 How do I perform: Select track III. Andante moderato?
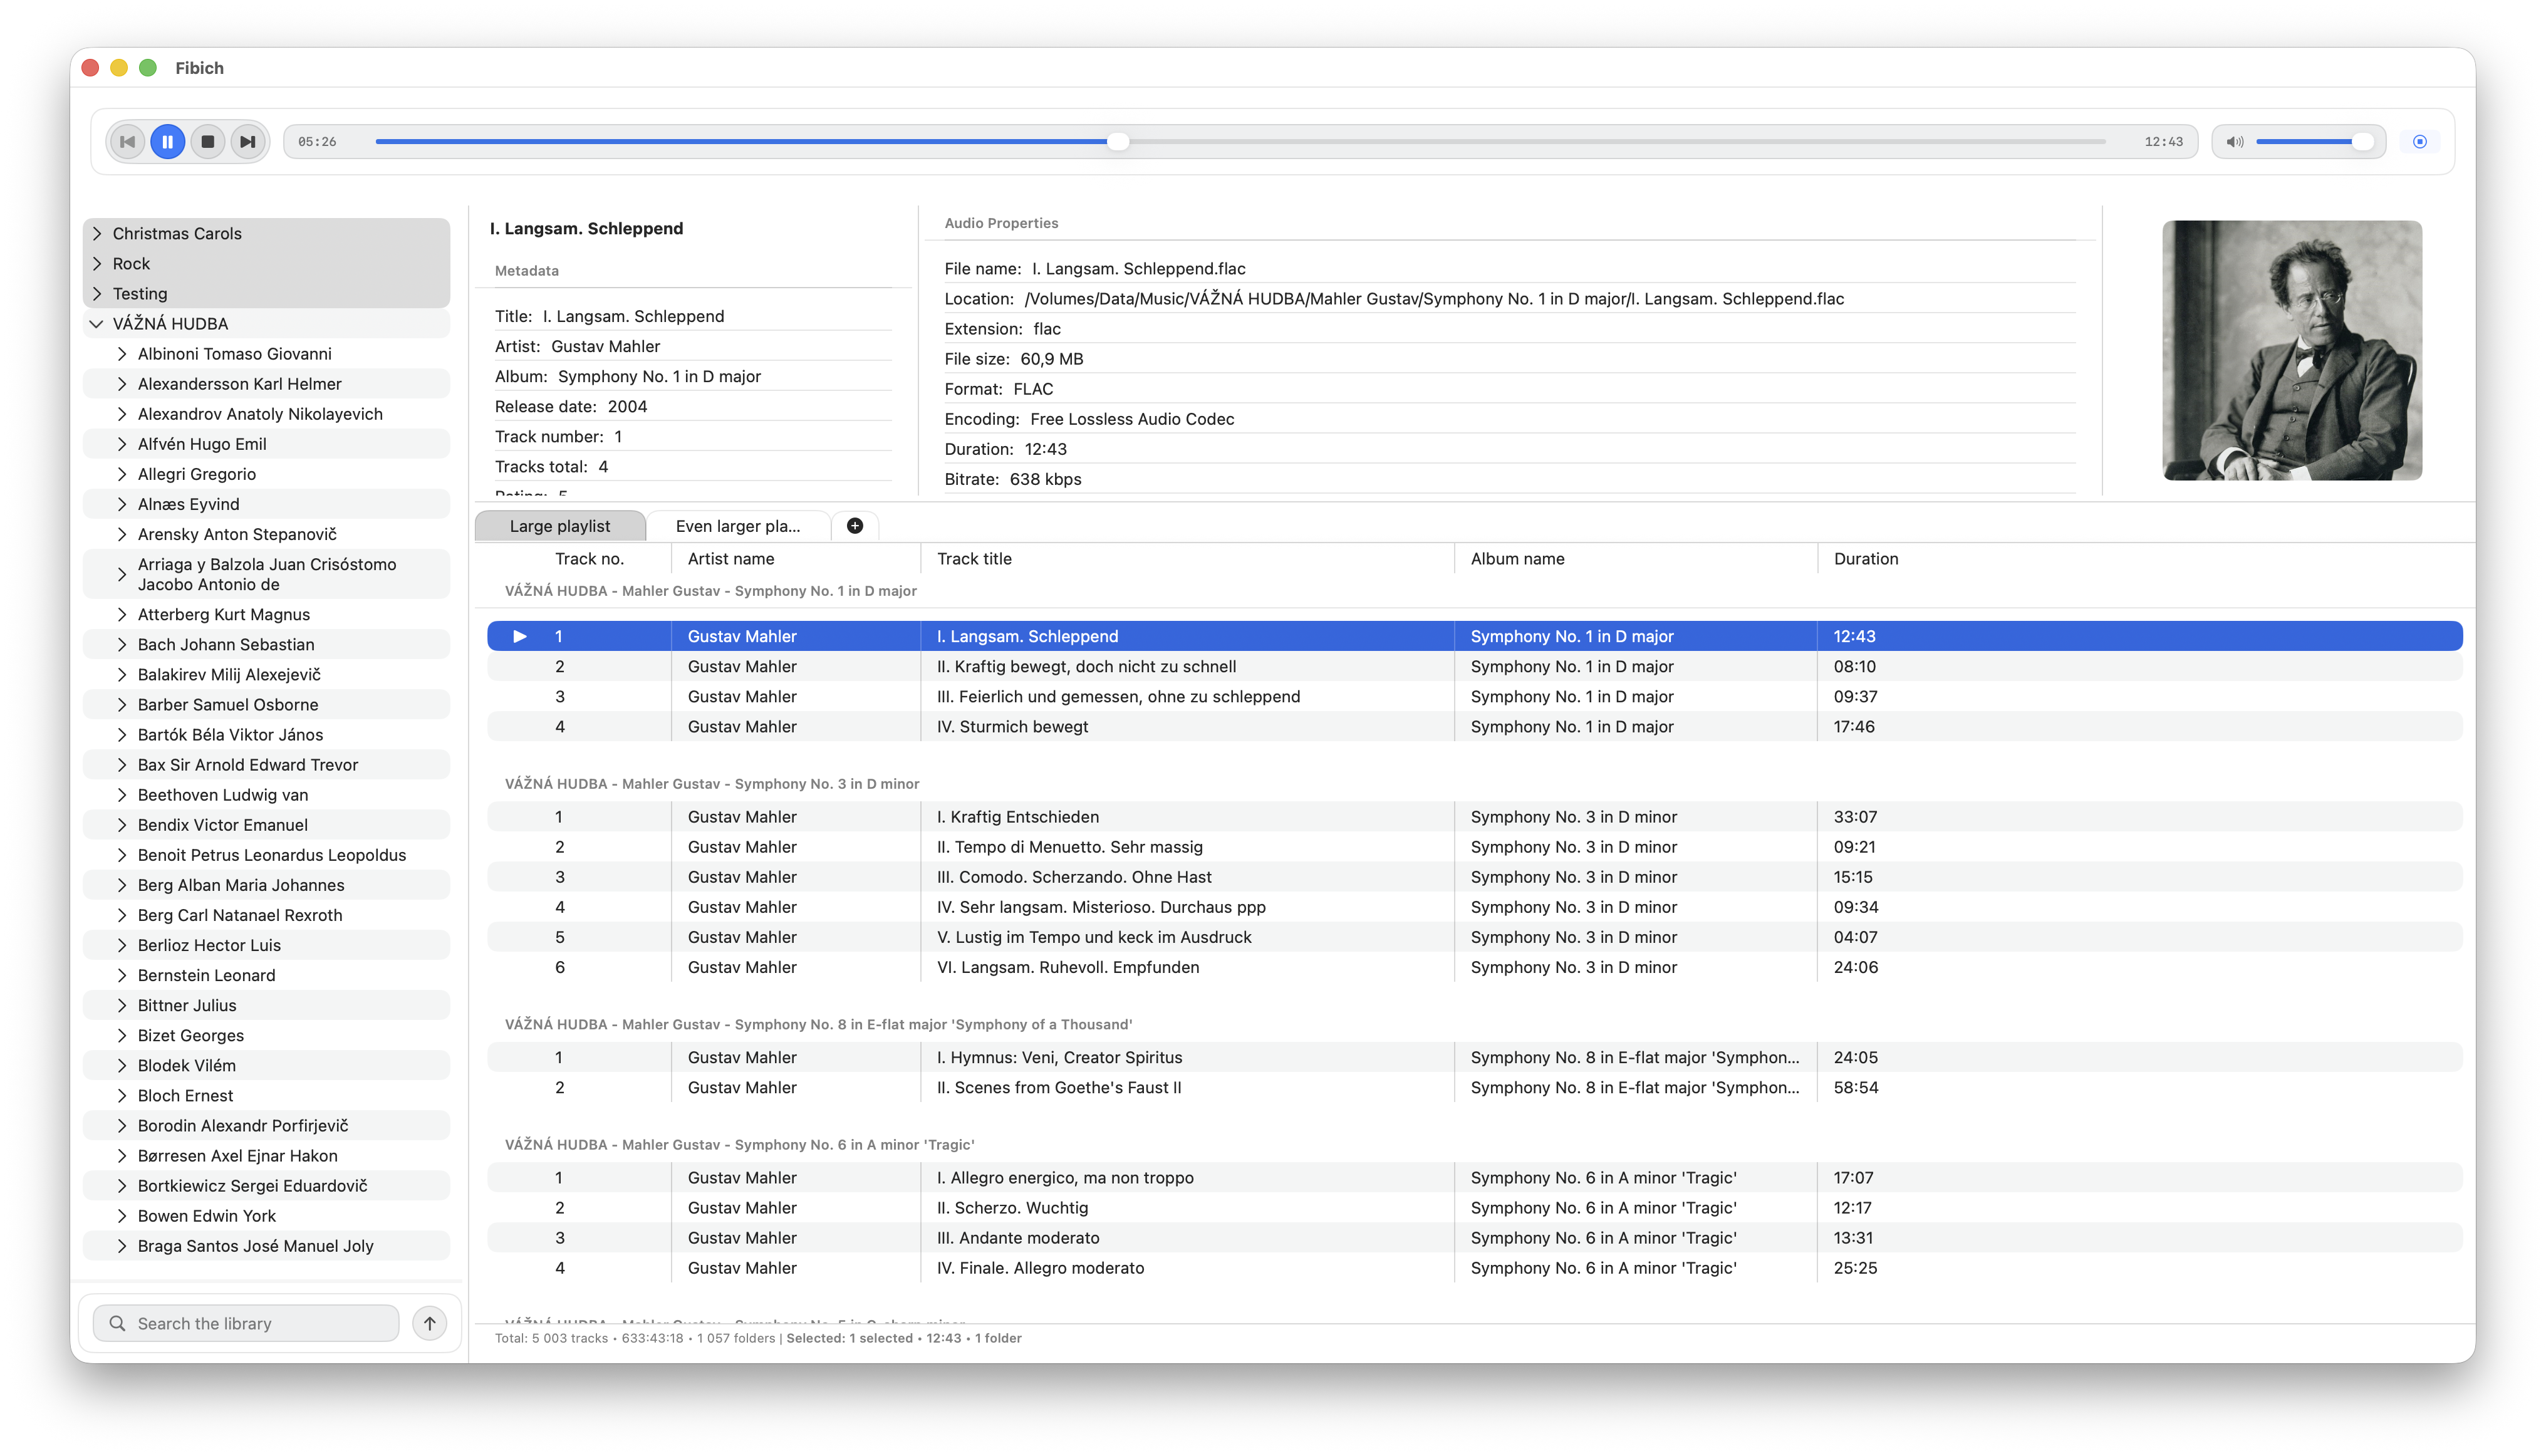[1474, 1237]
